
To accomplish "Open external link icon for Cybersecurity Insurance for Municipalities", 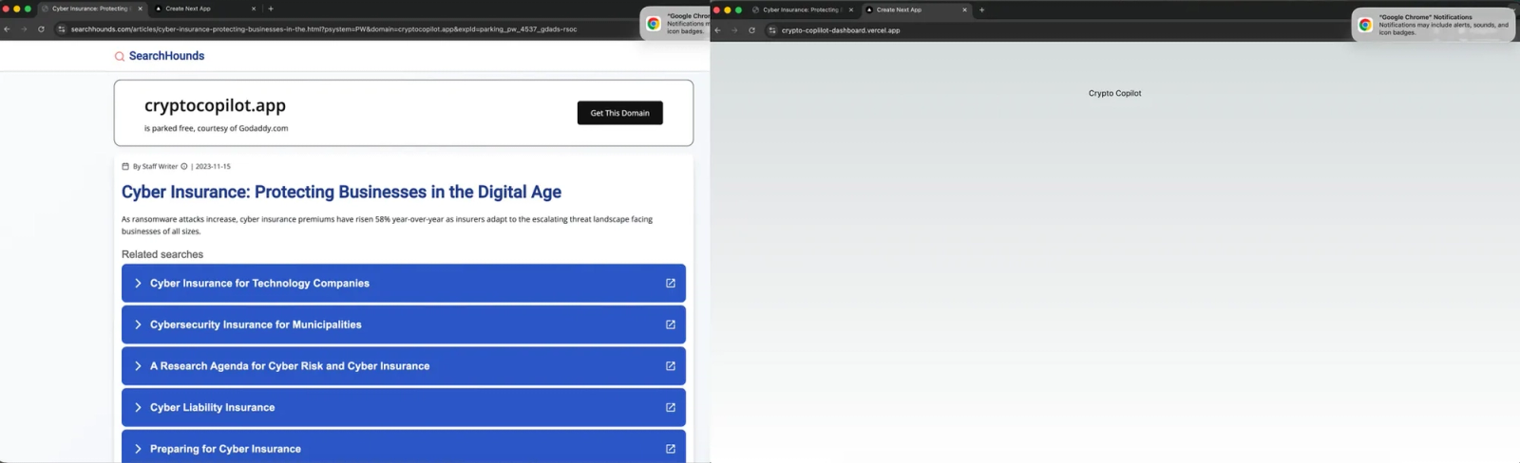I will [671, 324].
